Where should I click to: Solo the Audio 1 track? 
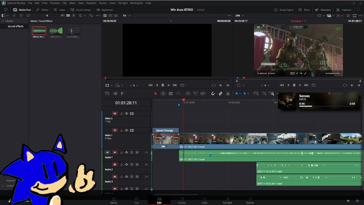[132, 152]
